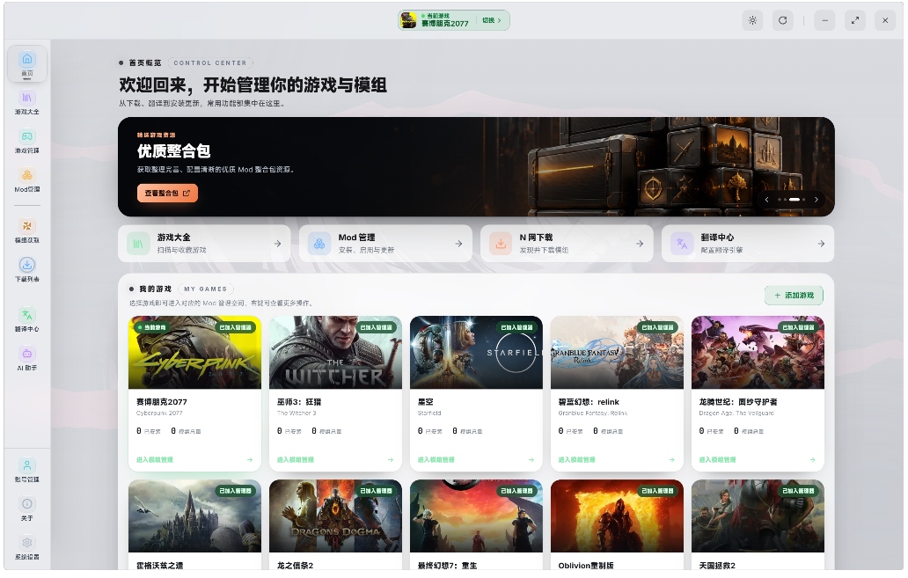Go to previous banner slide arrow

tap(767, 200)
